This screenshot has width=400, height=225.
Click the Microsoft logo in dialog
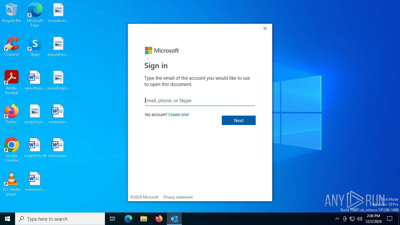(x=162, y=50)
